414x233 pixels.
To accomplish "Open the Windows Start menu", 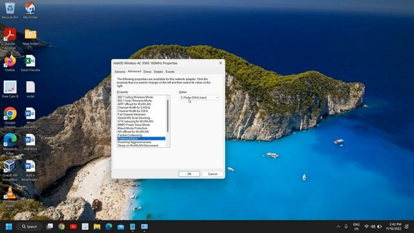I will point(9,227).
